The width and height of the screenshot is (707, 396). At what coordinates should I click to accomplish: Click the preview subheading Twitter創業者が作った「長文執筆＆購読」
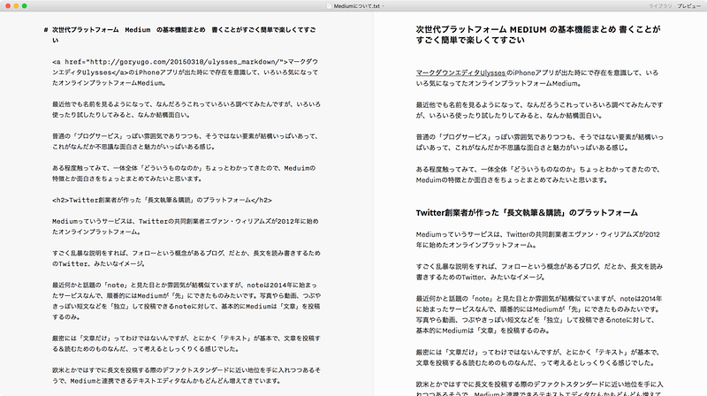[x=527, y=212]
